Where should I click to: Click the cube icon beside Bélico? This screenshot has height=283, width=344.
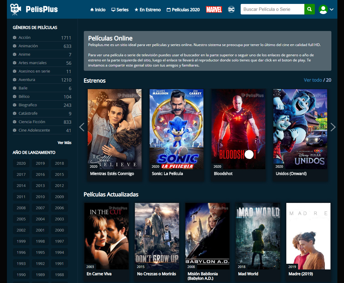[x=14, y=97]
